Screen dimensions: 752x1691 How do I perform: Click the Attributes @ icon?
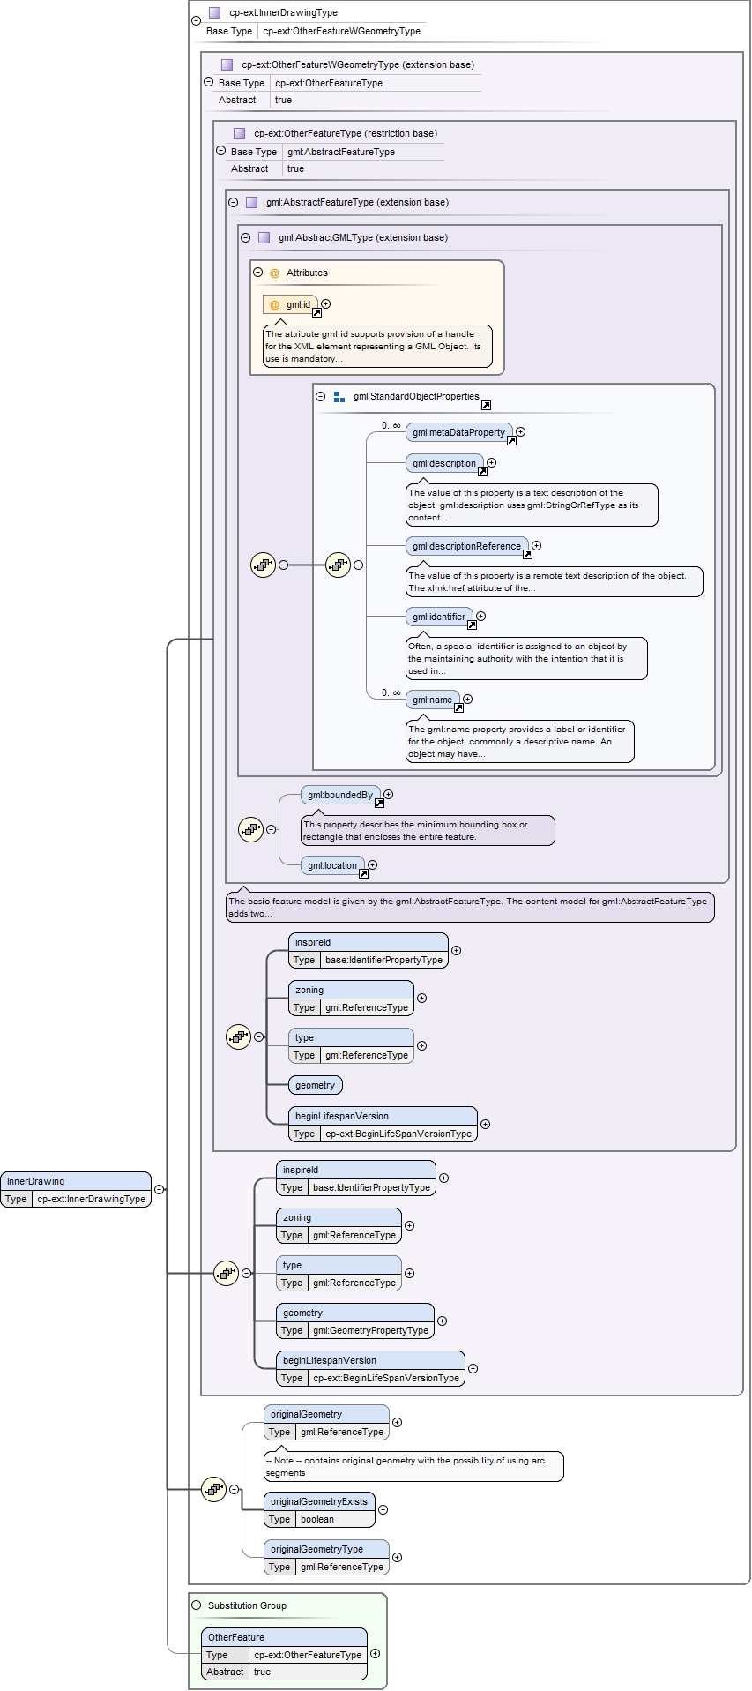pos(274,273)
